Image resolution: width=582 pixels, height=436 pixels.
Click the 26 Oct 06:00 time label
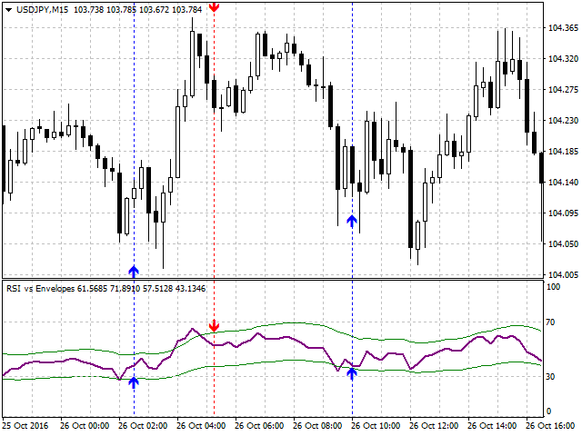259,426
